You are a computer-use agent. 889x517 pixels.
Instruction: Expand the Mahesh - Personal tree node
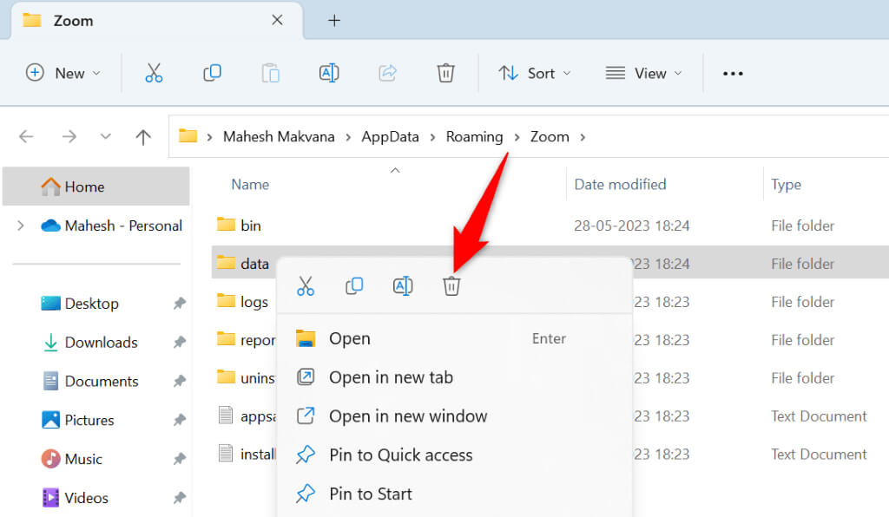21,226
